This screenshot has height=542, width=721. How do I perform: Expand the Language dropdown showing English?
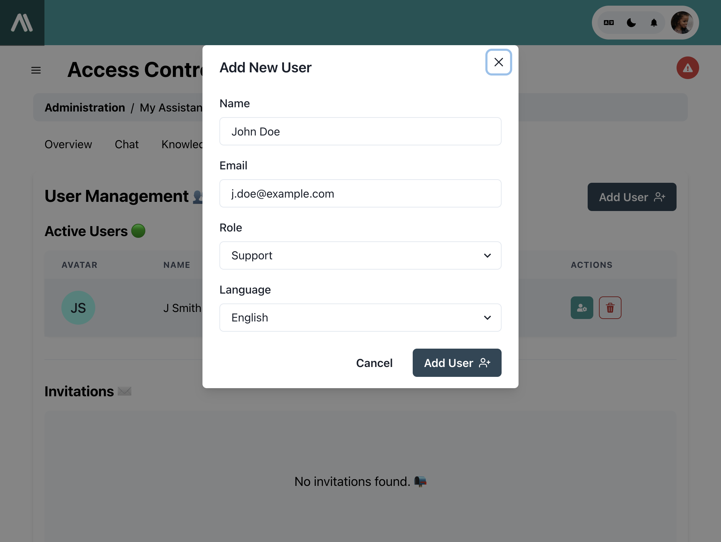360,317
